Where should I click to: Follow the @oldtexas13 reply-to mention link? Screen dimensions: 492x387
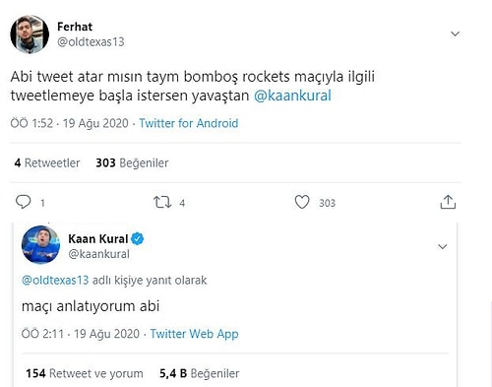[55, 281]
